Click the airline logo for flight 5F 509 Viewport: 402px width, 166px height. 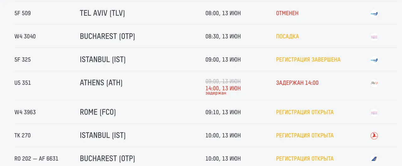click(374, 13)
